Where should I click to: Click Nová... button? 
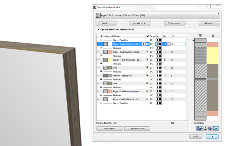pyautogui.click(x=106, y=23)
